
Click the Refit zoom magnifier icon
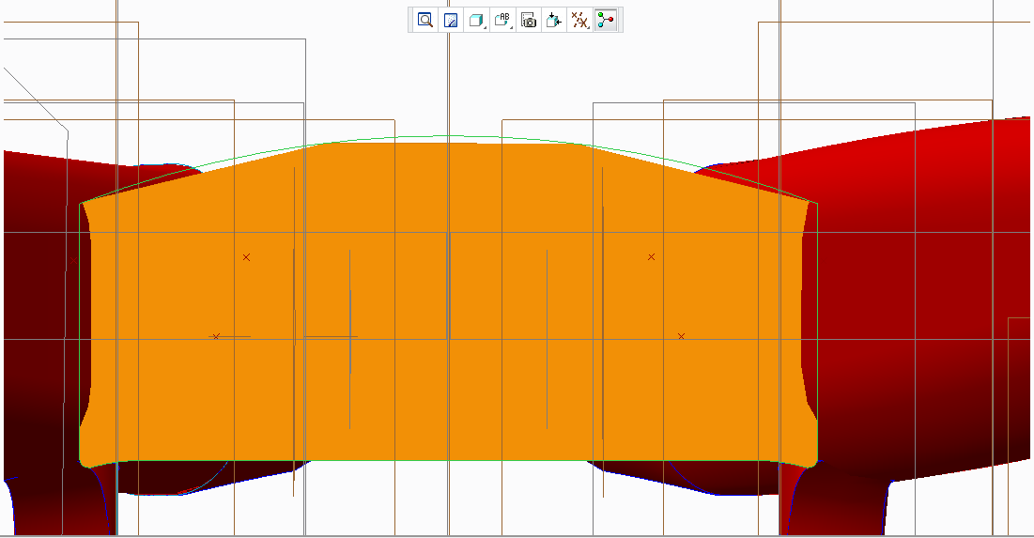click(425, 21)
